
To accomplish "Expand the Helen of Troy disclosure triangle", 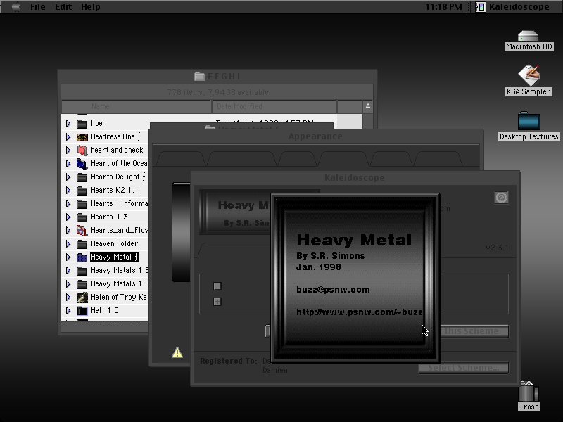I will tap(68, 297).
